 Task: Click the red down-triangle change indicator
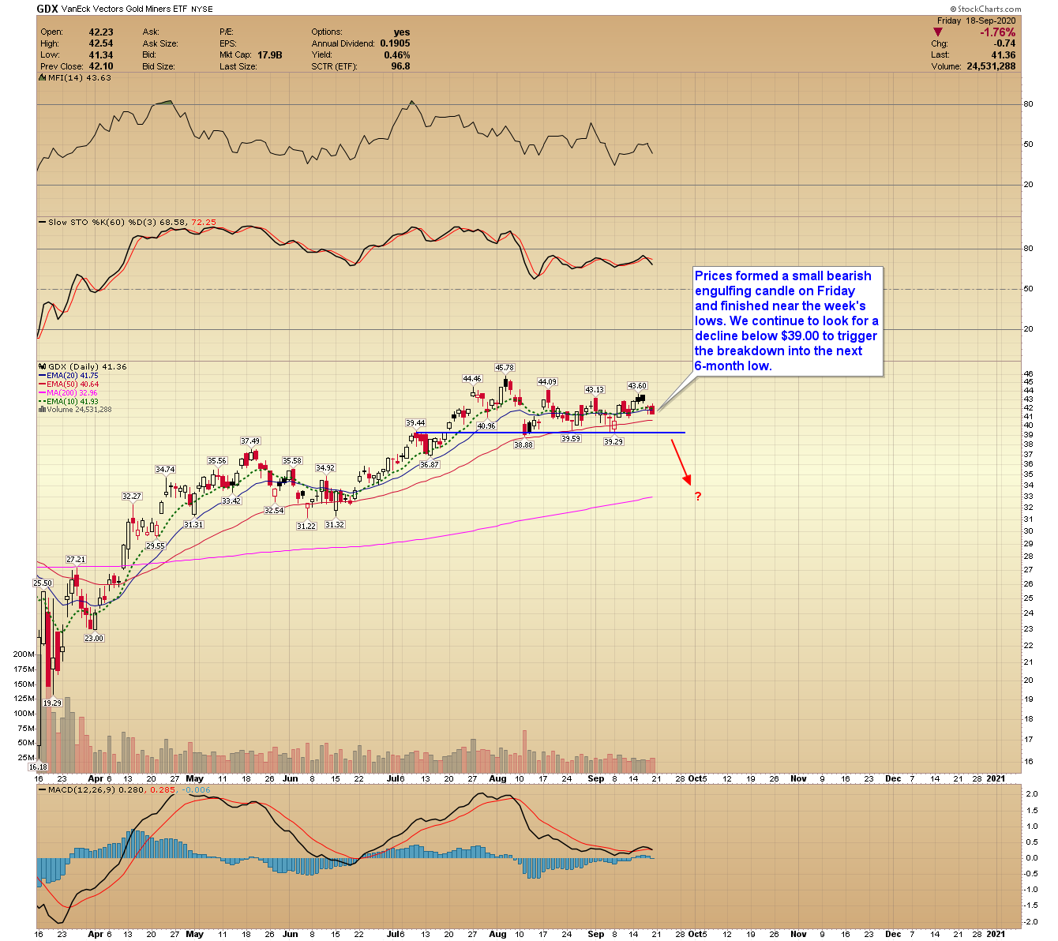coord(937,32)
